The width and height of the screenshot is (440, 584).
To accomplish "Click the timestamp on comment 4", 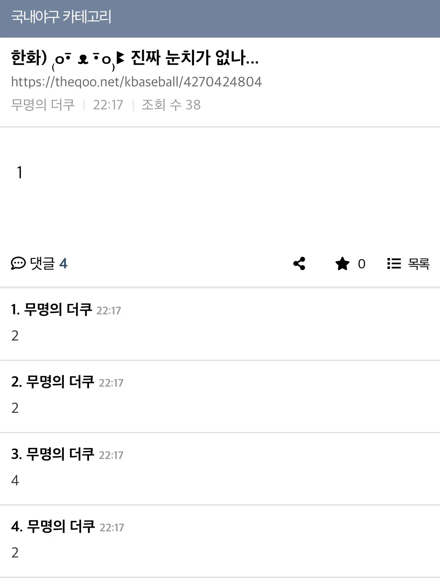I will click(x=112, y=527).
